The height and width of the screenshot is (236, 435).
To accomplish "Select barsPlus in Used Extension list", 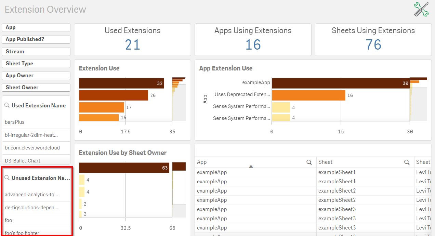I will [x=15, y=122].
